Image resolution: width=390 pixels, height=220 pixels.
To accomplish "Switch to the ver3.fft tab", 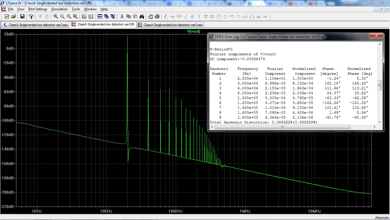I will tap(103, 25).
